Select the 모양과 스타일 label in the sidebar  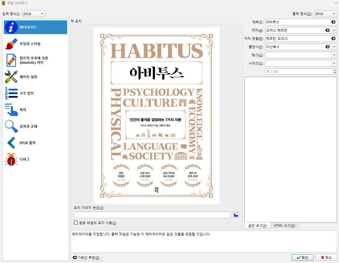coord(30,44)
